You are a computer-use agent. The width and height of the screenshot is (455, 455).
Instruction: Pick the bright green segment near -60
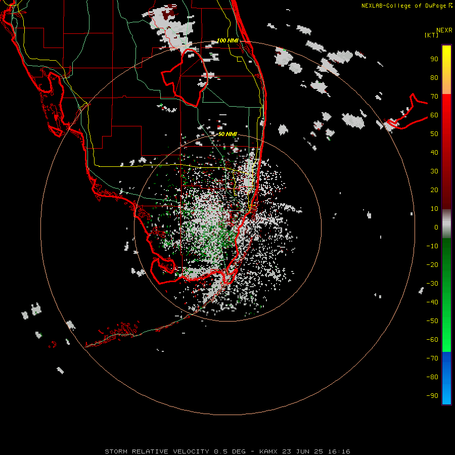pos(446,340)
